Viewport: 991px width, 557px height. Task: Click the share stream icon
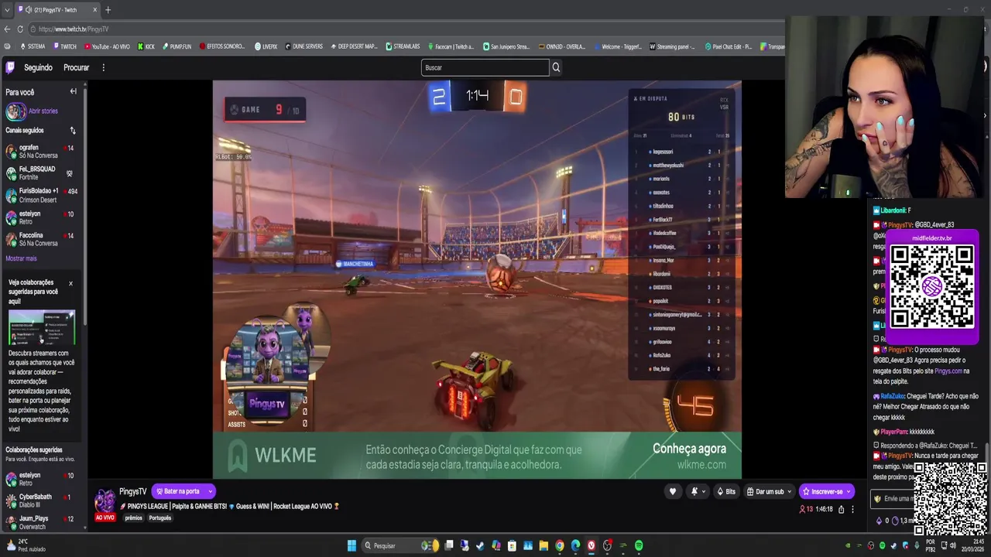(841, 509)
